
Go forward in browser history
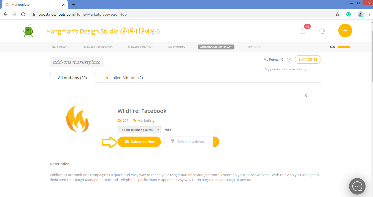14,14
